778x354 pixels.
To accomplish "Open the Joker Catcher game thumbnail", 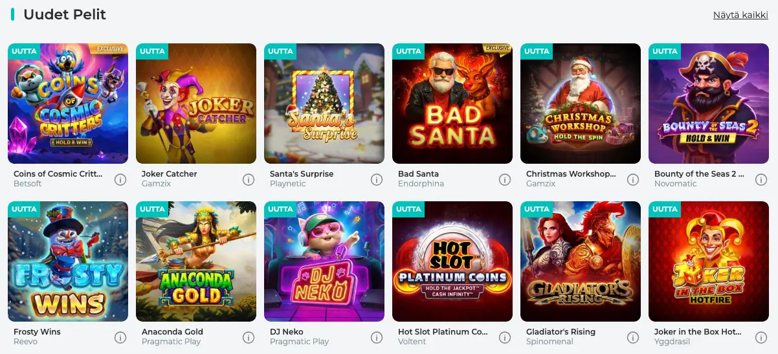I will [196, 104].
